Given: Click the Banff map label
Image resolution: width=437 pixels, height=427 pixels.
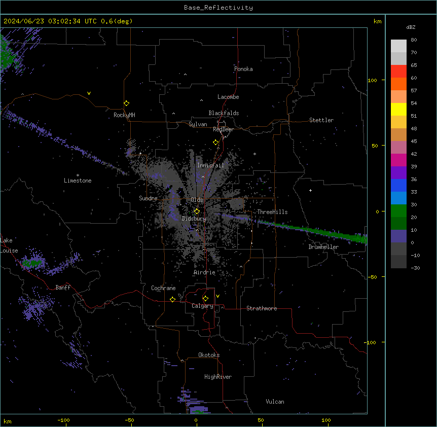Looking at the screenshot, I should [63, 288].
